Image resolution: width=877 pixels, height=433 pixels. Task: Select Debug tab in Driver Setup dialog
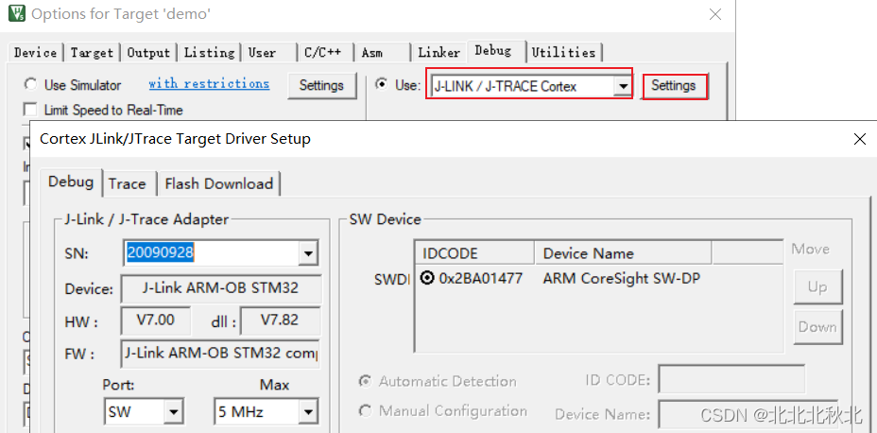click(x=71, y=182)
